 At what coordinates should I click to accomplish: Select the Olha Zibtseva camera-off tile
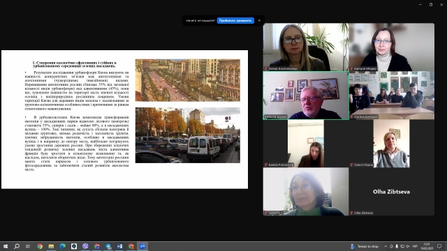[x=392, y=192]
